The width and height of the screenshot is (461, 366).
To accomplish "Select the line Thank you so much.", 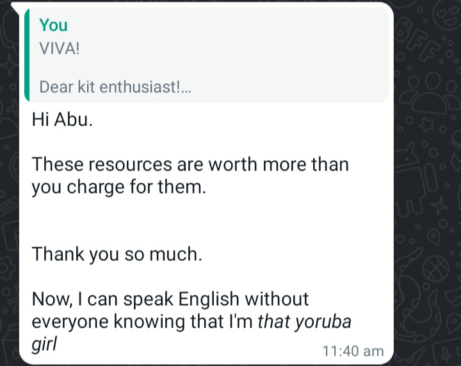I will (117, 254).
